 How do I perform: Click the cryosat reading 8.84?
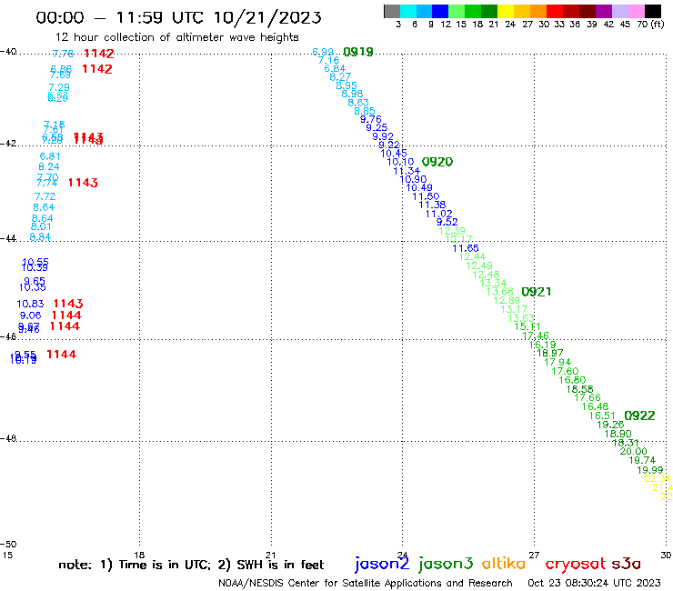[x=40, y=237]
